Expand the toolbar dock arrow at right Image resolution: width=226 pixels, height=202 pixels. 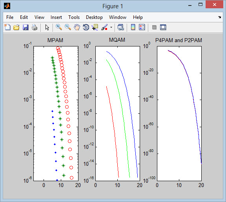(x=219, y=17)
